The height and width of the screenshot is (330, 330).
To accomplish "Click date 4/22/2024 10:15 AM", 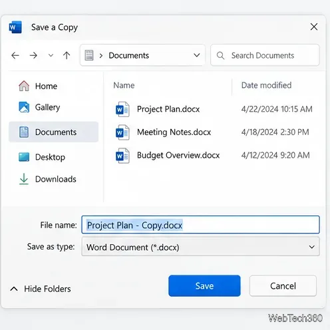I will (277, 109).
